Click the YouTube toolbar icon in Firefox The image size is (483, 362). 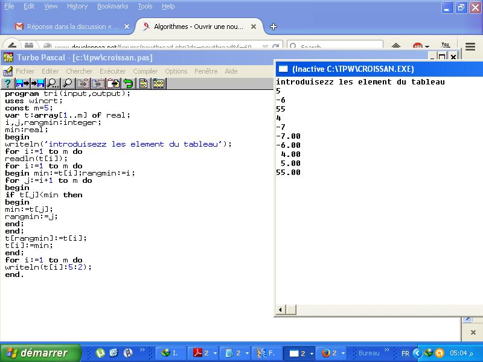pos(445,45)
